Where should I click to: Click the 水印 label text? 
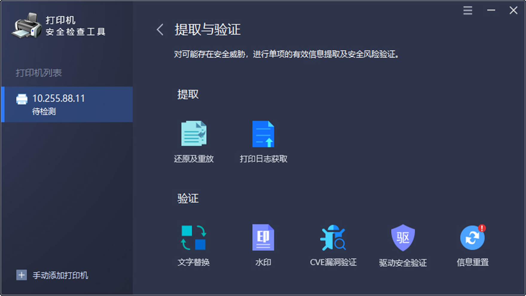(263, 262)
